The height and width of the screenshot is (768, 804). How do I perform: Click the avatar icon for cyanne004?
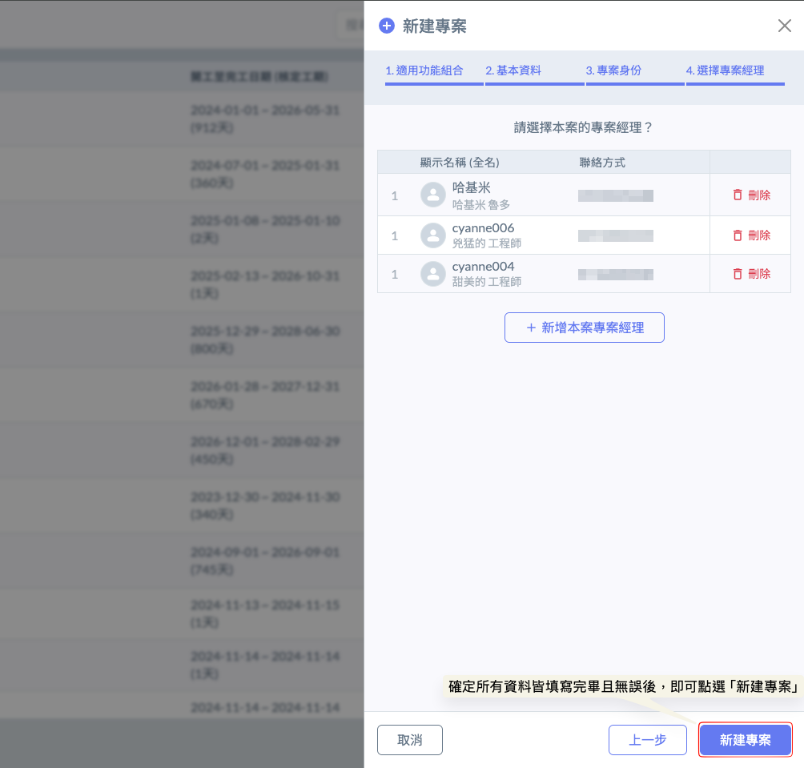tap(433, 274)
